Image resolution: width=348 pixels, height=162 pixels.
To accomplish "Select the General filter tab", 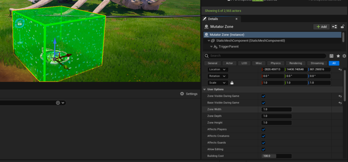I will tap(212, 63).
